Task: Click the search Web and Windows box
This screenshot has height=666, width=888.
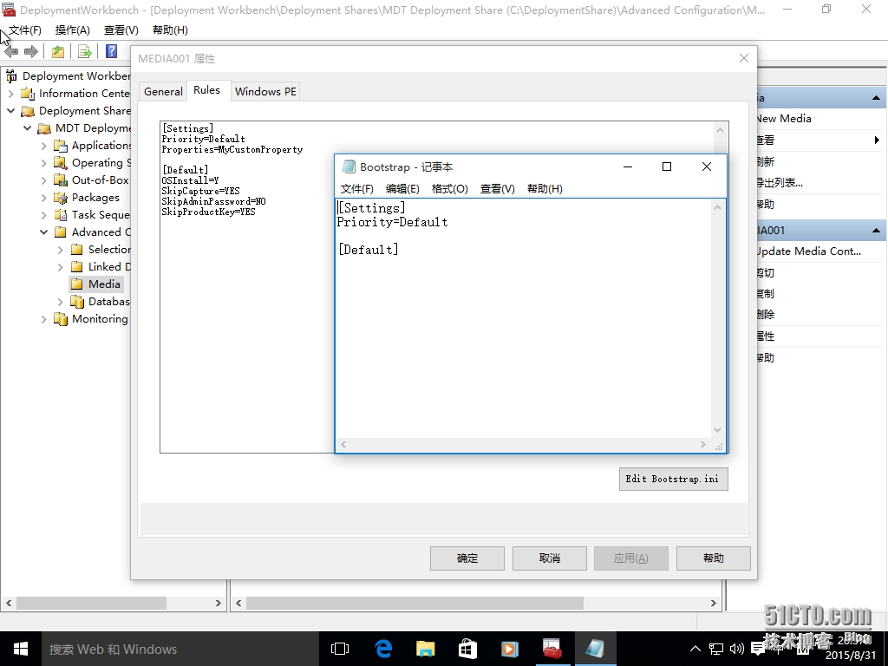Action: click(180, 649)
